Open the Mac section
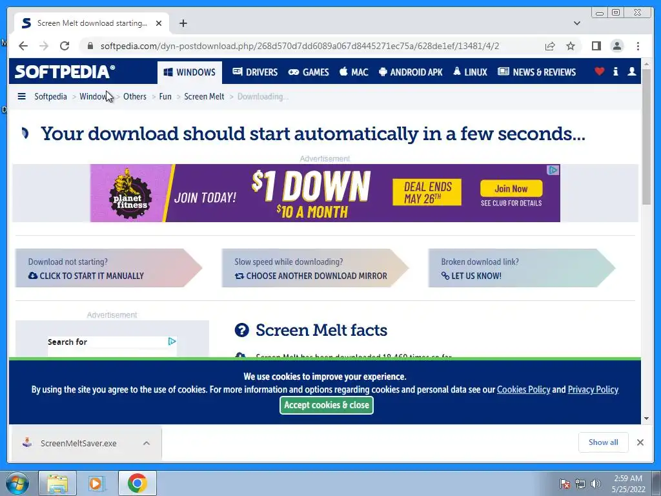 [354, 72]
